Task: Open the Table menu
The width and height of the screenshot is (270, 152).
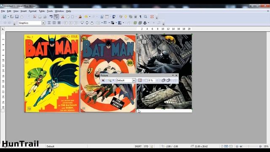Action: coord(42,11)
